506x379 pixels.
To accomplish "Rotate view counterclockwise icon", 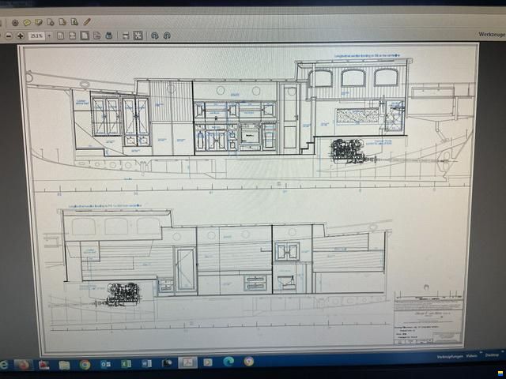I will 155,36.
